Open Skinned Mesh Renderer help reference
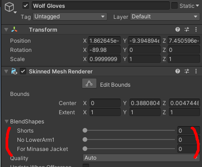This screenshot has height=167, width=202. [x=178, y=71]
